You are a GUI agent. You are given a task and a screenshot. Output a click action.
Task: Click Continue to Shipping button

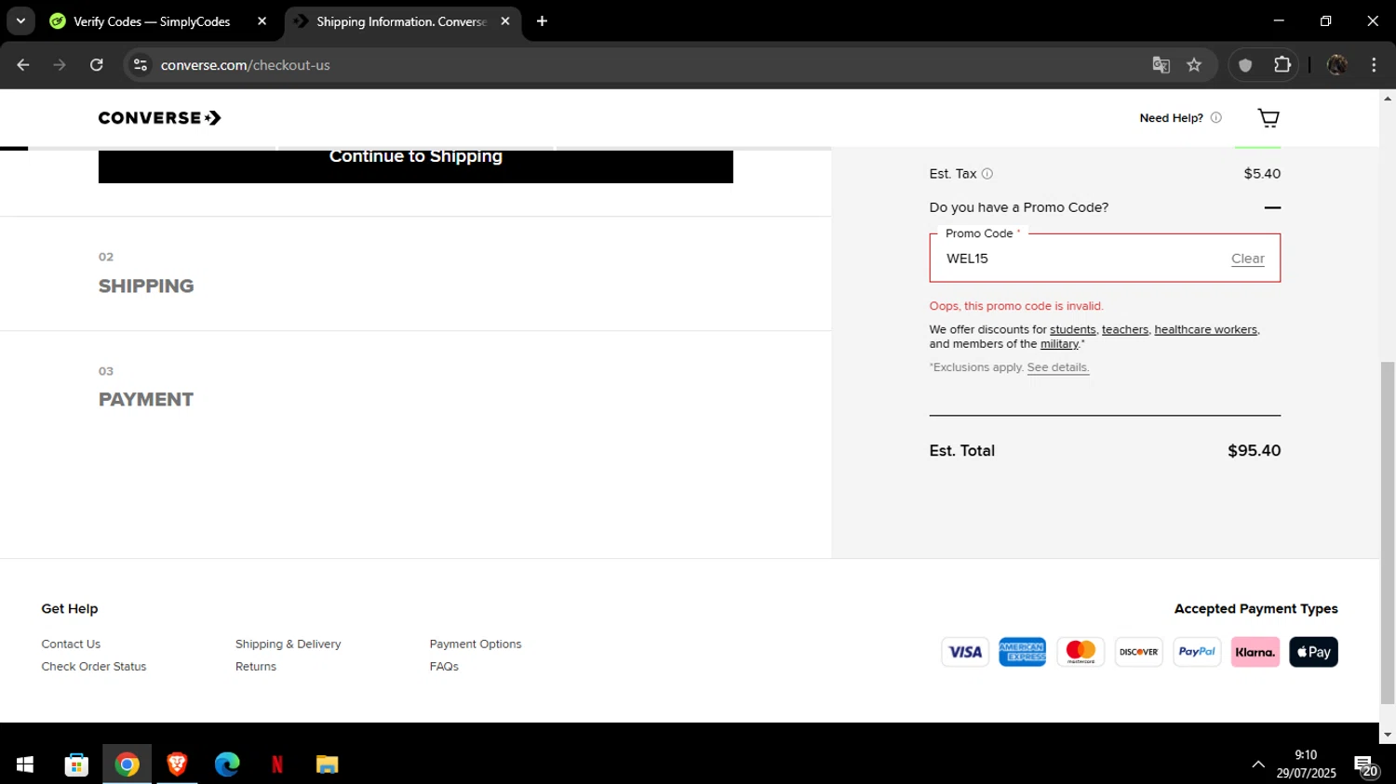coord(416,166)
